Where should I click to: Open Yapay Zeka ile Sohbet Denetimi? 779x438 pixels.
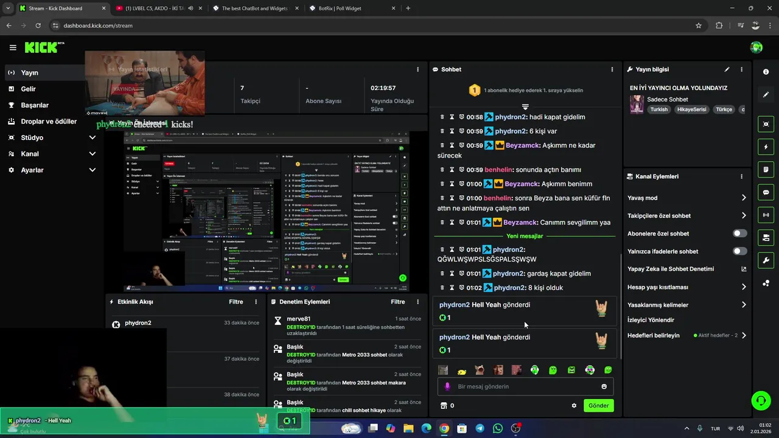pos(686,269)
